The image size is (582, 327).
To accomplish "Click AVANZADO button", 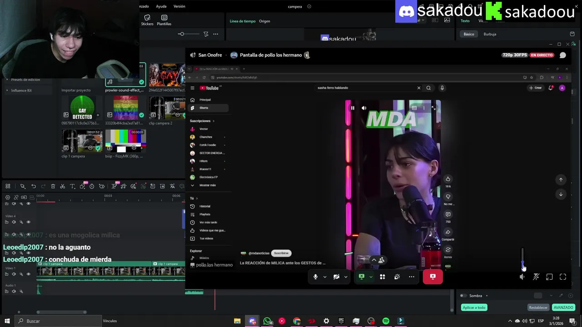I will click(563, 307).
